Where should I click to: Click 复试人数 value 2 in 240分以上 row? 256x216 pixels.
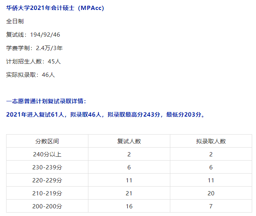coord(129,154)
